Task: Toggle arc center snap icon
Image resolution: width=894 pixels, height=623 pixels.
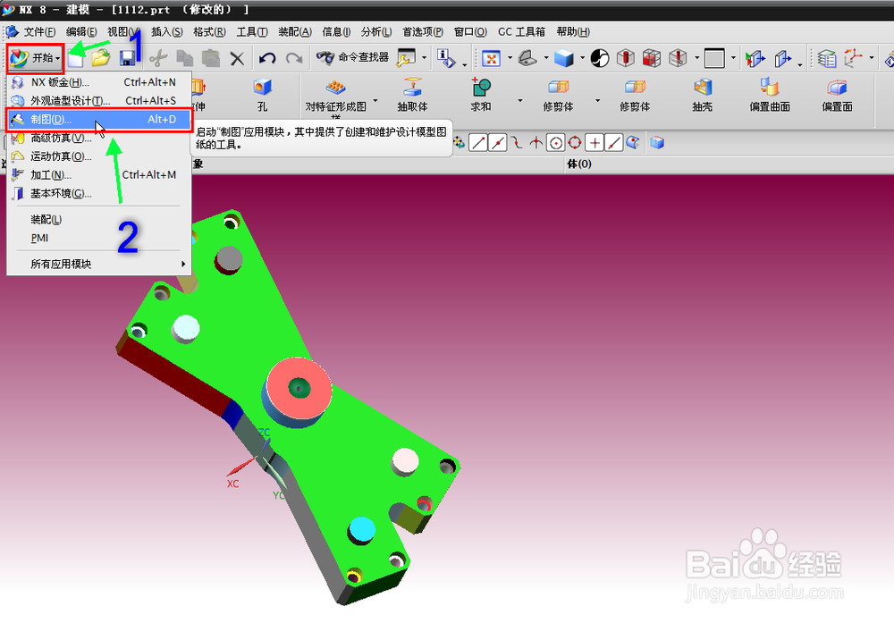Action: tap(555, 142)
